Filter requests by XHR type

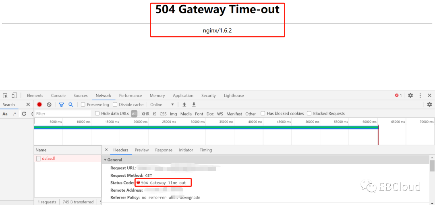145,114
